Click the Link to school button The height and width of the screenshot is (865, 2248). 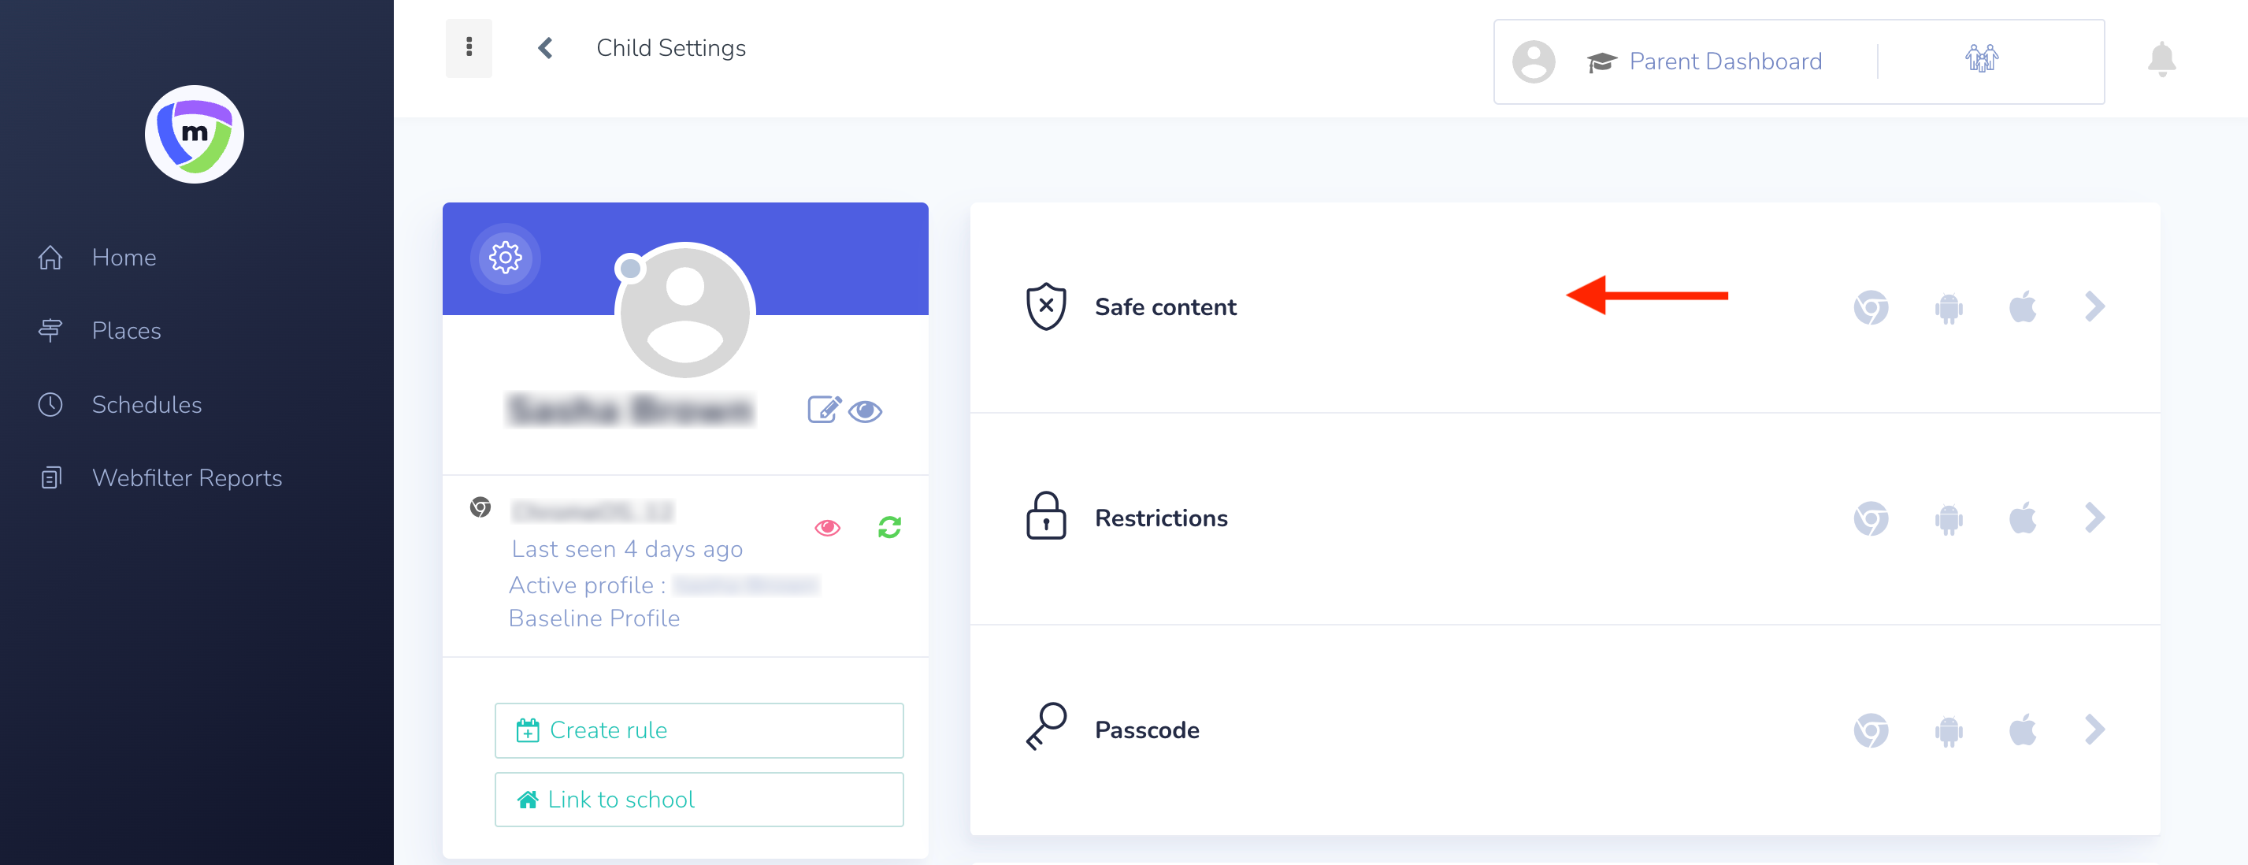pyautogui.click(x=698, y=799)
